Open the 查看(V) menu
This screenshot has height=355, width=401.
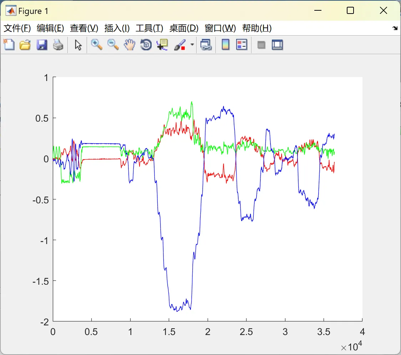point(84,28)
